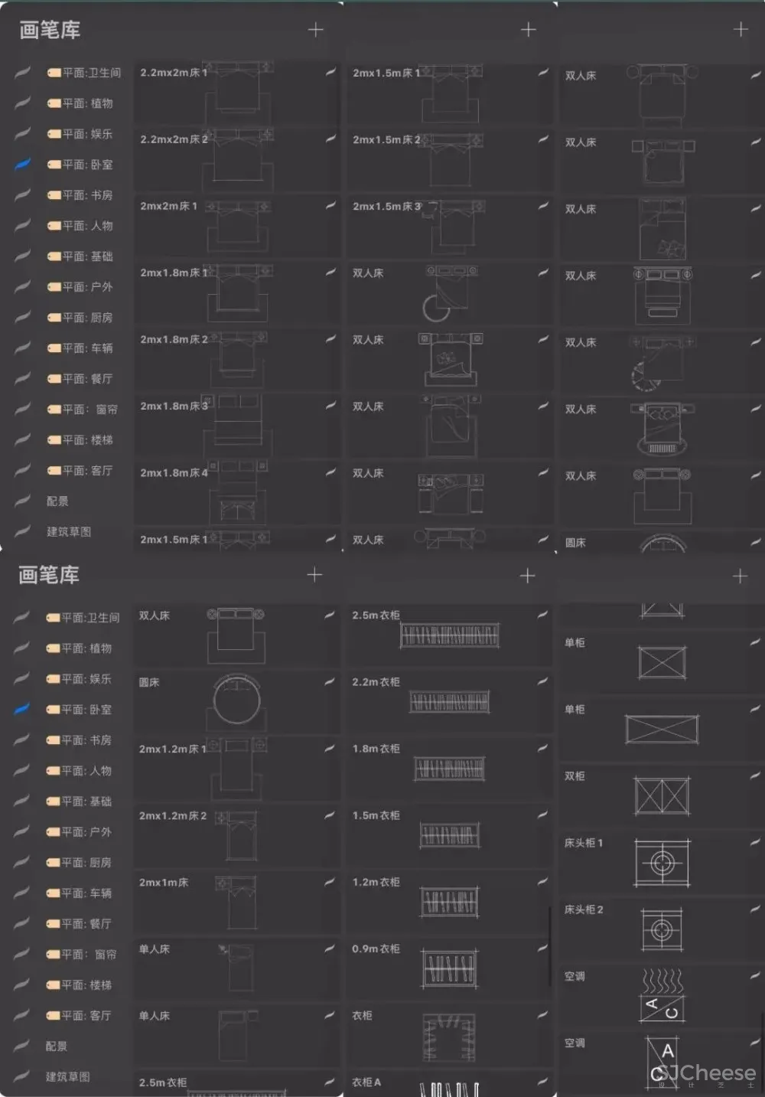Click the 床头柜 2 brush thumbnail

tap(662, 930)
